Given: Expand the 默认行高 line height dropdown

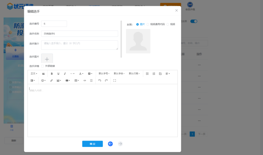Looking at the screenshot, I should coord(134,74).
